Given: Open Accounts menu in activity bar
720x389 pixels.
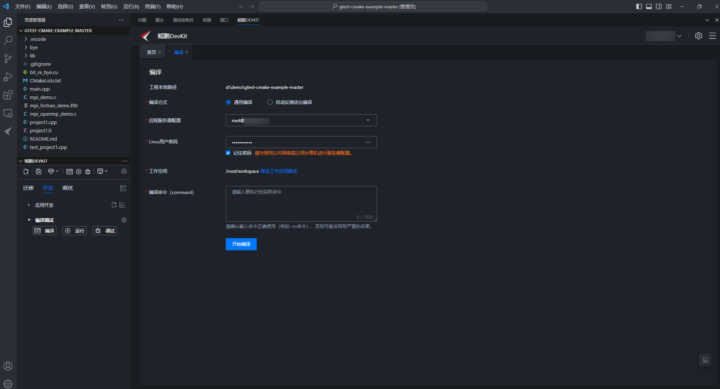Looking at the screenshot, I should click(8, 366).
